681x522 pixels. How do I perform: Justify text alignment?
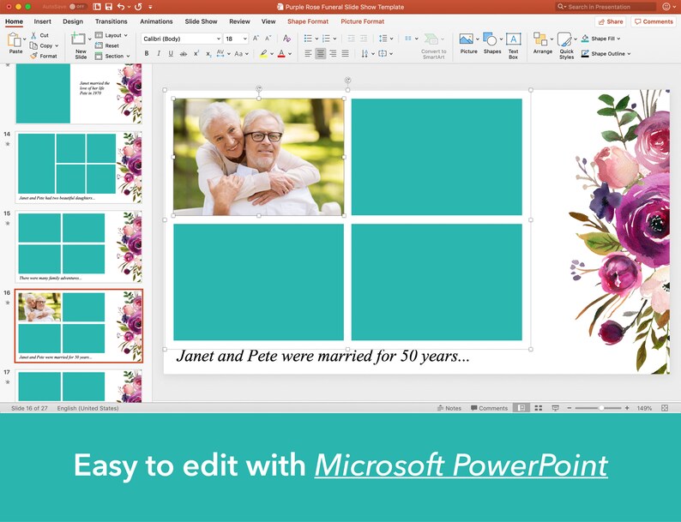[x=346, y=53]
